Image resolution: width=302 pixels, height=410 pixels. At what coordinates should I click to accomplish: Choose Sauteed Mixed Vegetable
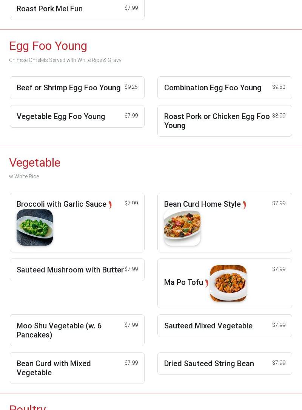(208, 326)
